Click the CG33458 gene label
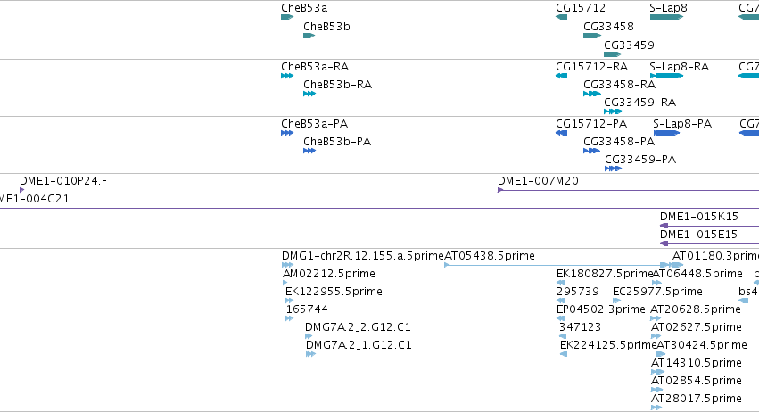Viewport: 759px width, 412px height. pyautogui.click(x=608, y=27)
